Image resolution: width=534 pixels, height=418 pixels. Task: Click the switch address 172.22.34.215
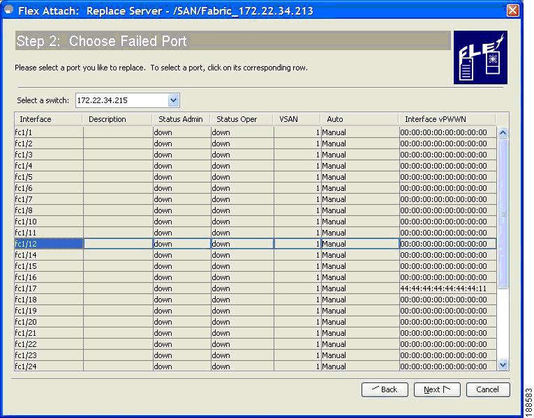point(102,100)
